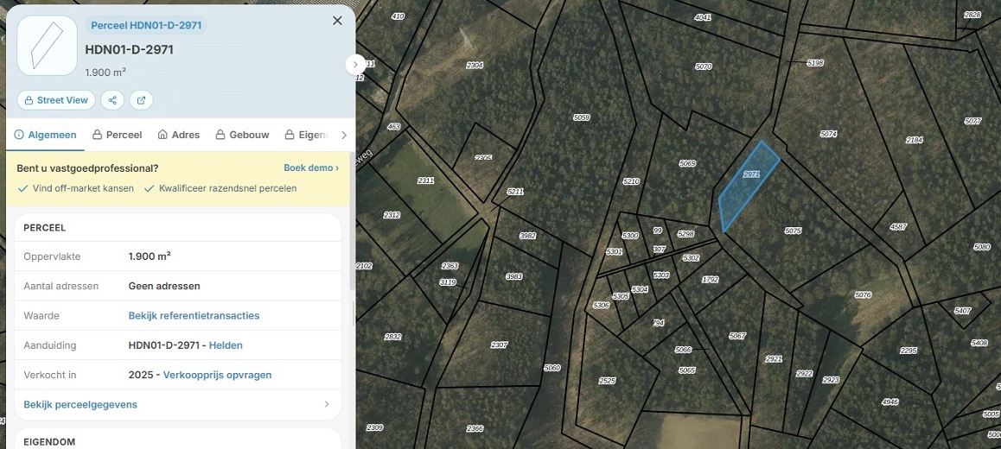Select parcel 1792 on the map

click(x=711, y=280)
